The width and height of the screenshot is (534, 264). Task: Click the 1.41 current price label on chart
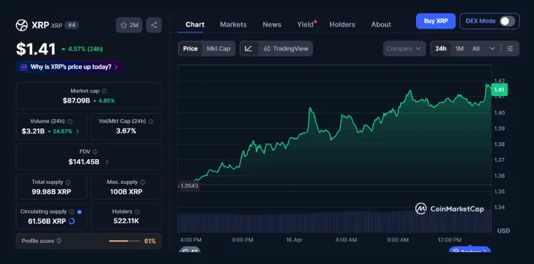(x=499, y=90)
